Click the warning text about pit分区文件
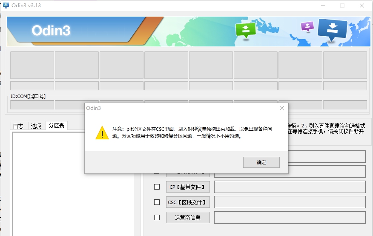The height and width of the screenshot is (236, 373). click(x=192, y=132)
